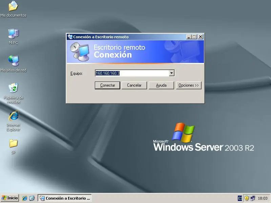The width and height of the screenshot is (271, 203).
Task: Open the Inicio start menu
Action: [10, 198]
